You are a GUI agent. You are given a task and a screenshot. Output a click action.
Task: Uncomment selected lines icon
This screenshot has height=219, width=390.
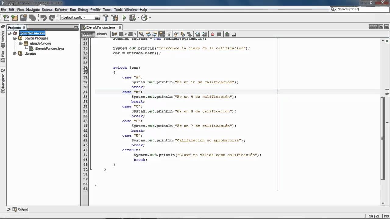[x=233, y=34]
